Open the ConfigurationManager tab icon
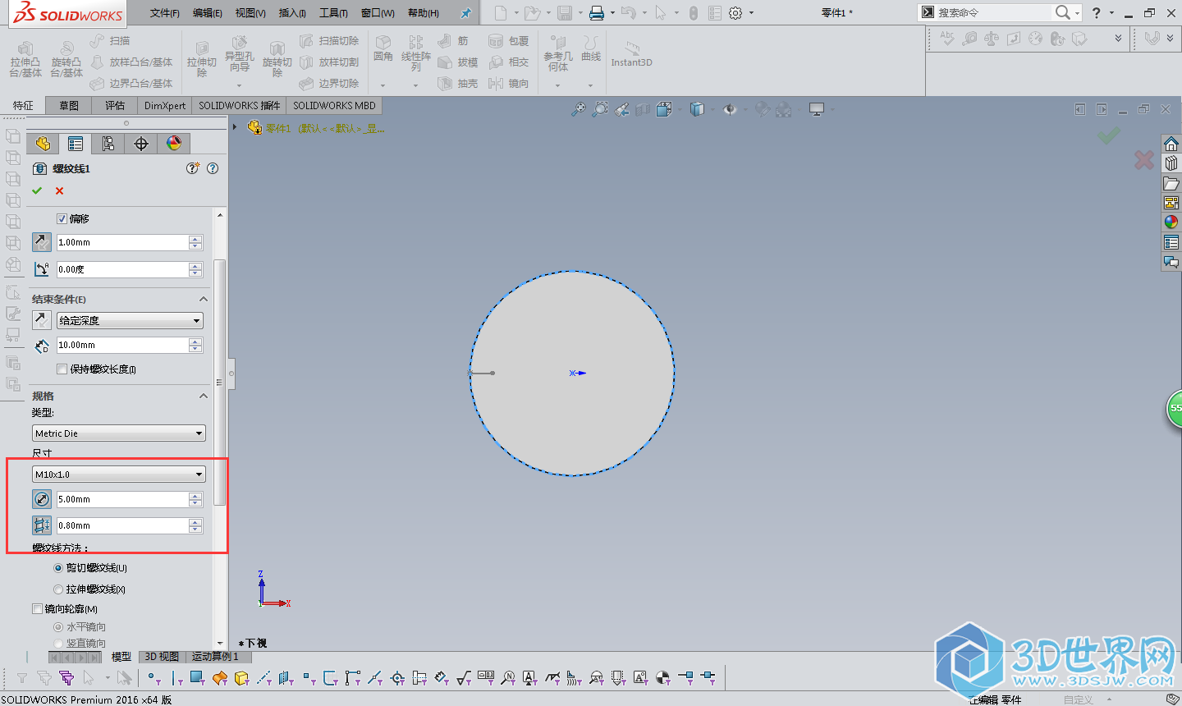 click(108, 144)
